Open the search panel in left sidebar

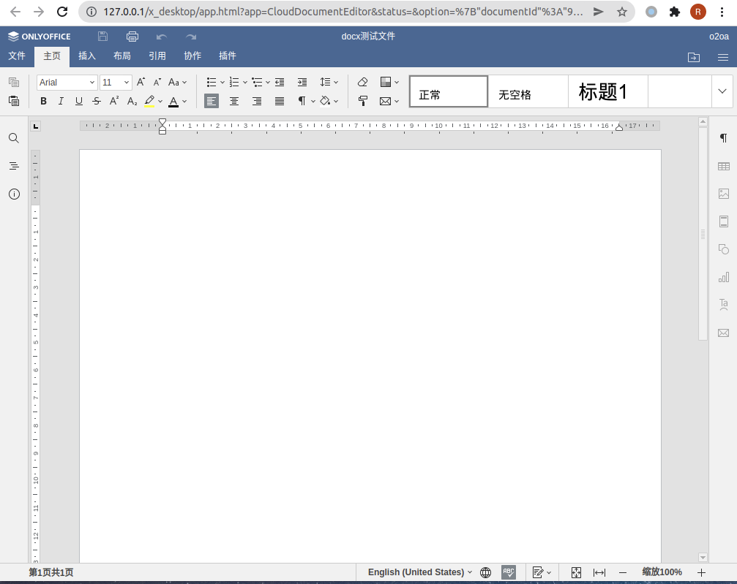pos(14,138)
